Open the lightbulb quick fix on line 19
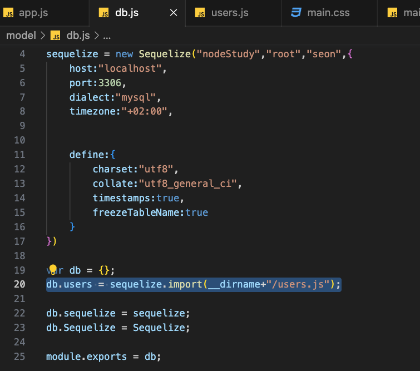The width and height of the screenshot is (420, 371). pos(53,269)
